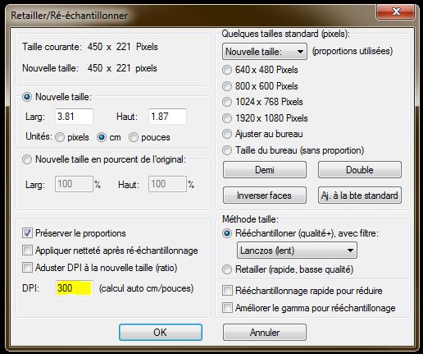This screenshot has height=354, width=423.
Task: Click the Inverser faces button
Action: point(265,195)
